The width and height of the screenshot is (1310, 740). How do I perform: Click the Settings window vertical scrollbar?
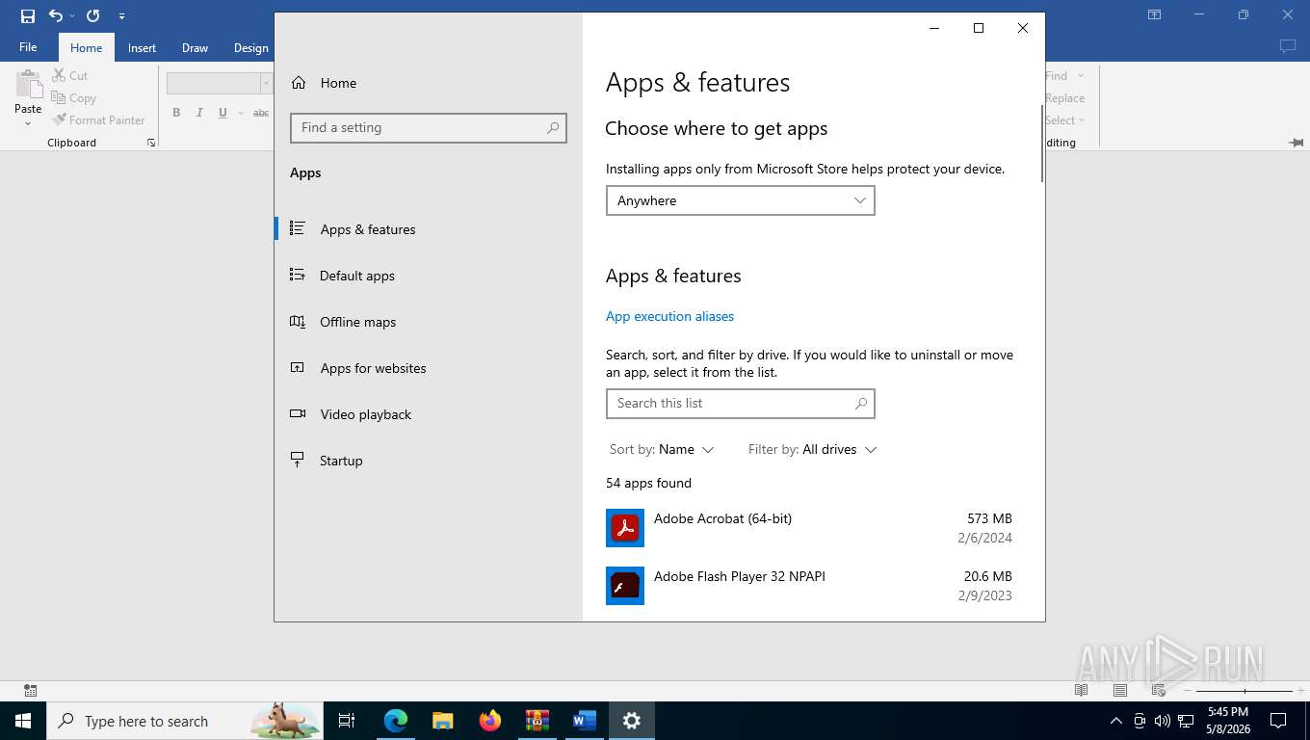tap(1041, 145)
